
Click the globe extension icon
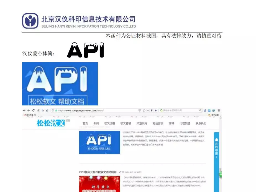214,110
